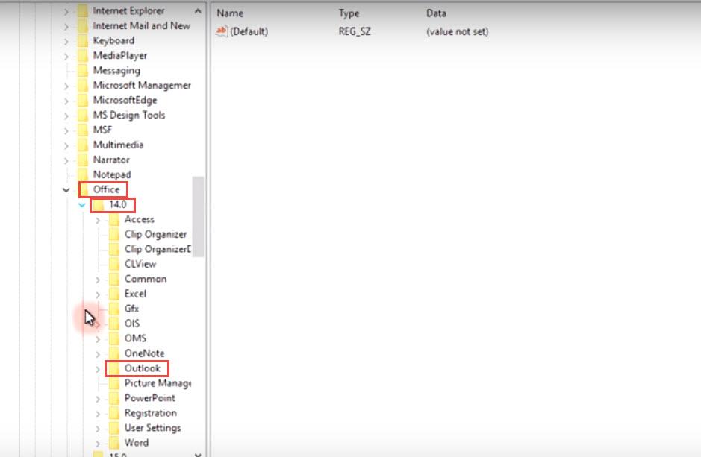Click the tree scrollbar down arrow
The image size is (701, 457).
pos(198,454)
